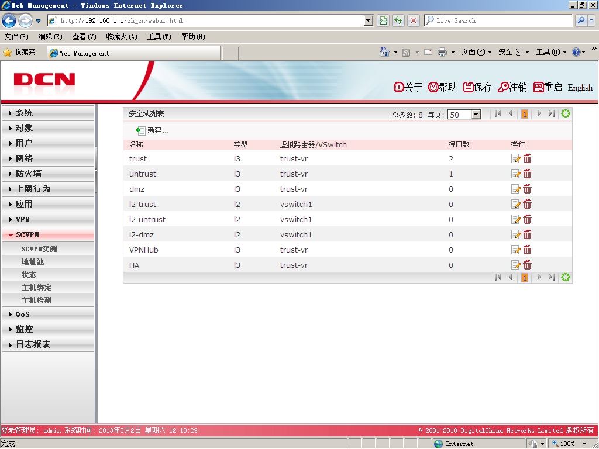
Task: Expand the 网络 sidebar section
Action: 48,158
